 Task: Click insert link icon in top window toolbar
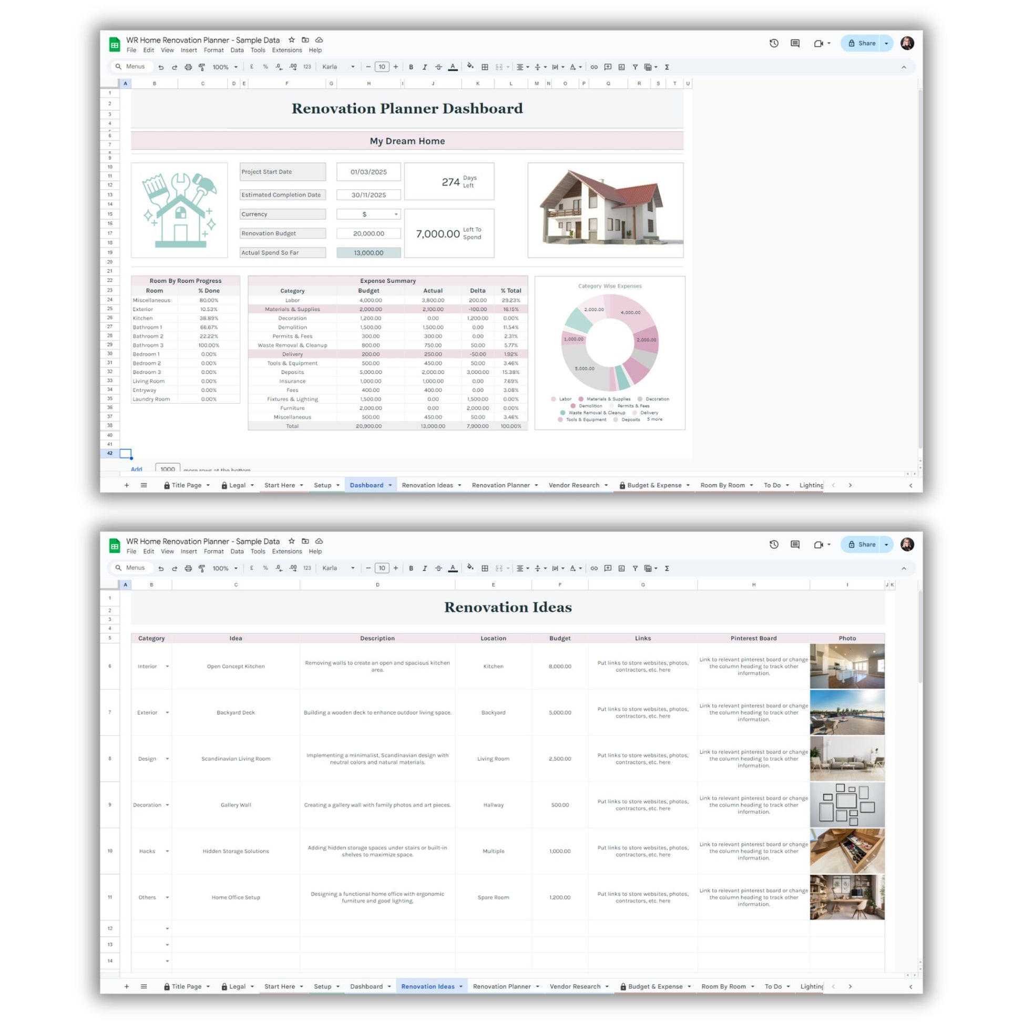coord(594,67)
